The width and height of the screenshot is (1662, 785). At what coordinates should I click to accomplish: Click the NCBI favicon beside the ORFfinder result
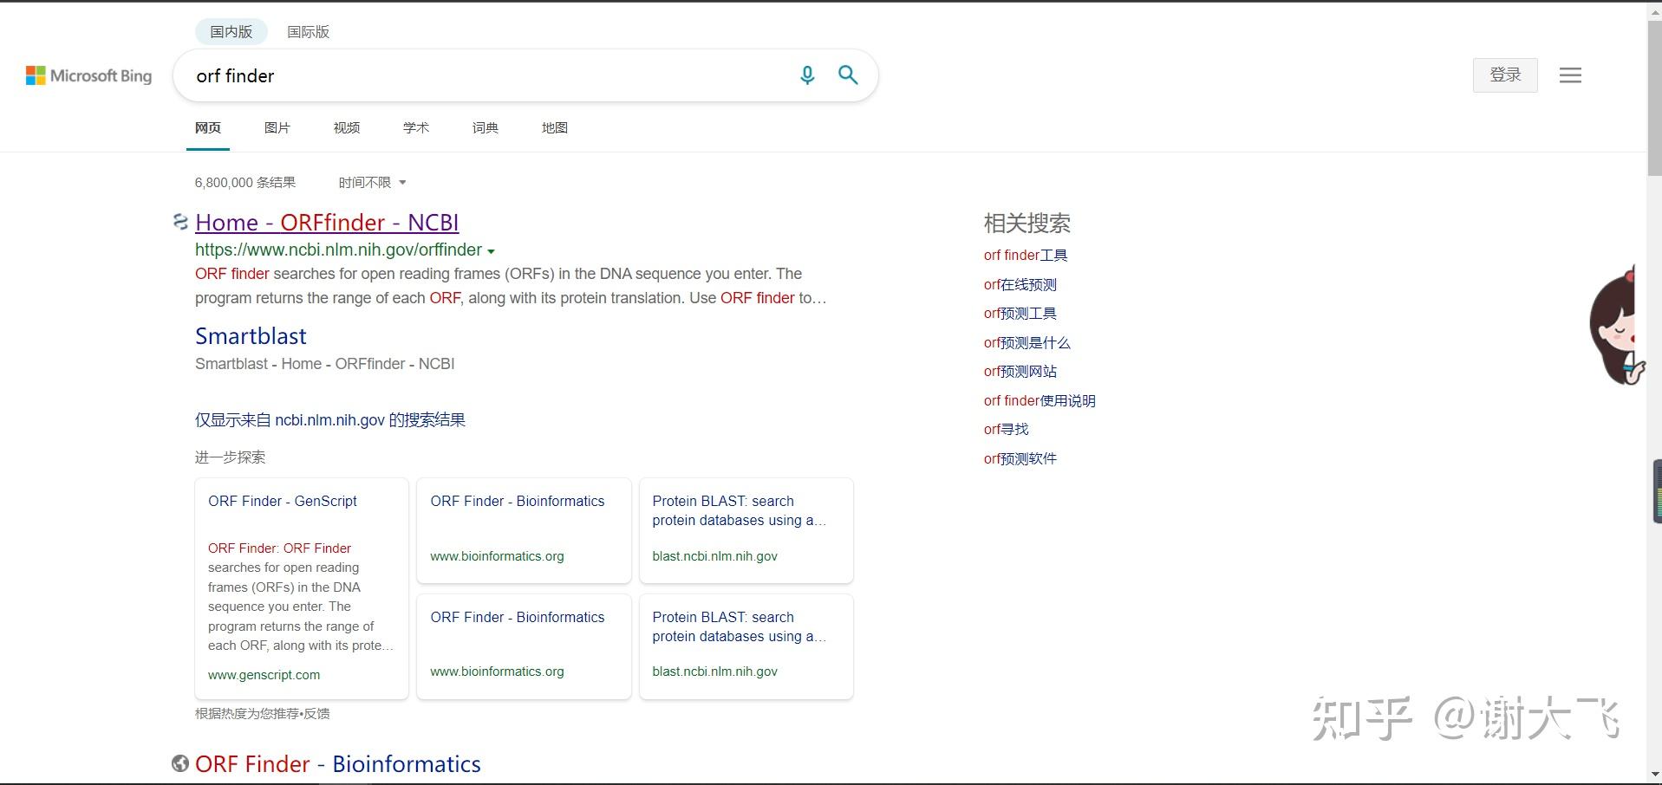coord(179,222)
